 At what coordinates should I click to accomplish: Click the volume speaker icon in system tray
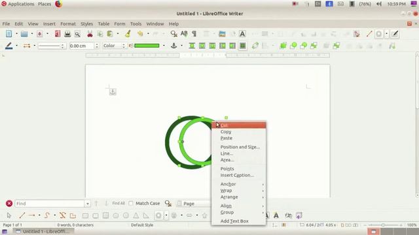378,4
